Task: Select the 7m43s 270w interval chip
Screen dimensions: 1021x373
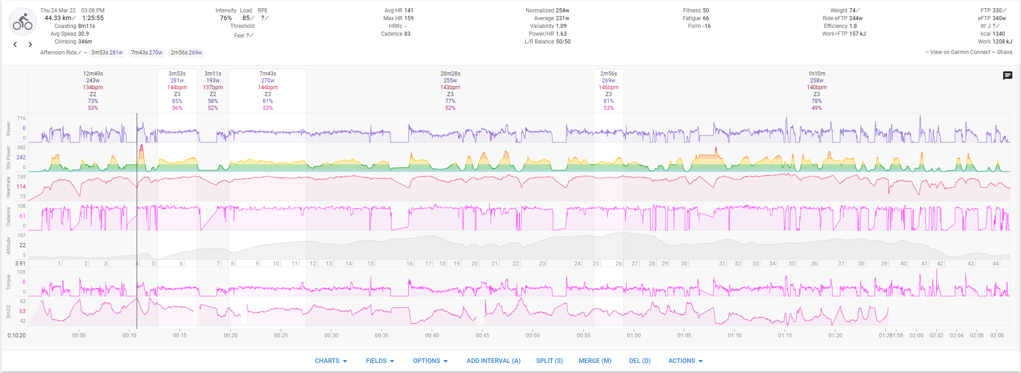Action: click(x=147, y=53)
